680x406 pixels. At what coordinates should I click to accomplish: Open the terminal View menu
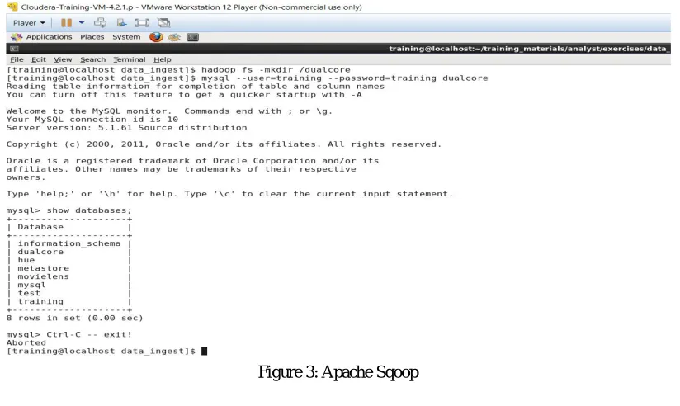[63, 60]
